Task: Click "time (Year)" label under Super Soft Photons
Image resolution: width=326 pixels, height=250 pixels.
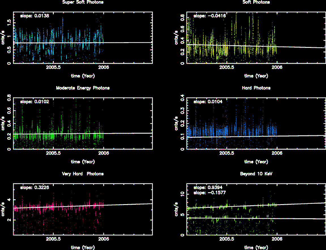Action: coord(83,76)
